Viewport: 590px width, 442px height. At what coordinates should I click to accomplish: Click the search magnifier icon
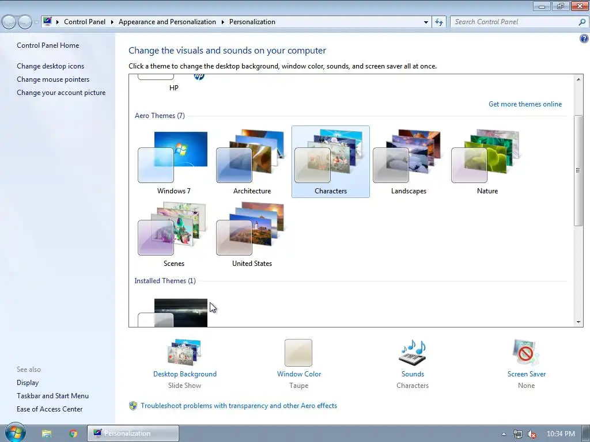point(582,22)
